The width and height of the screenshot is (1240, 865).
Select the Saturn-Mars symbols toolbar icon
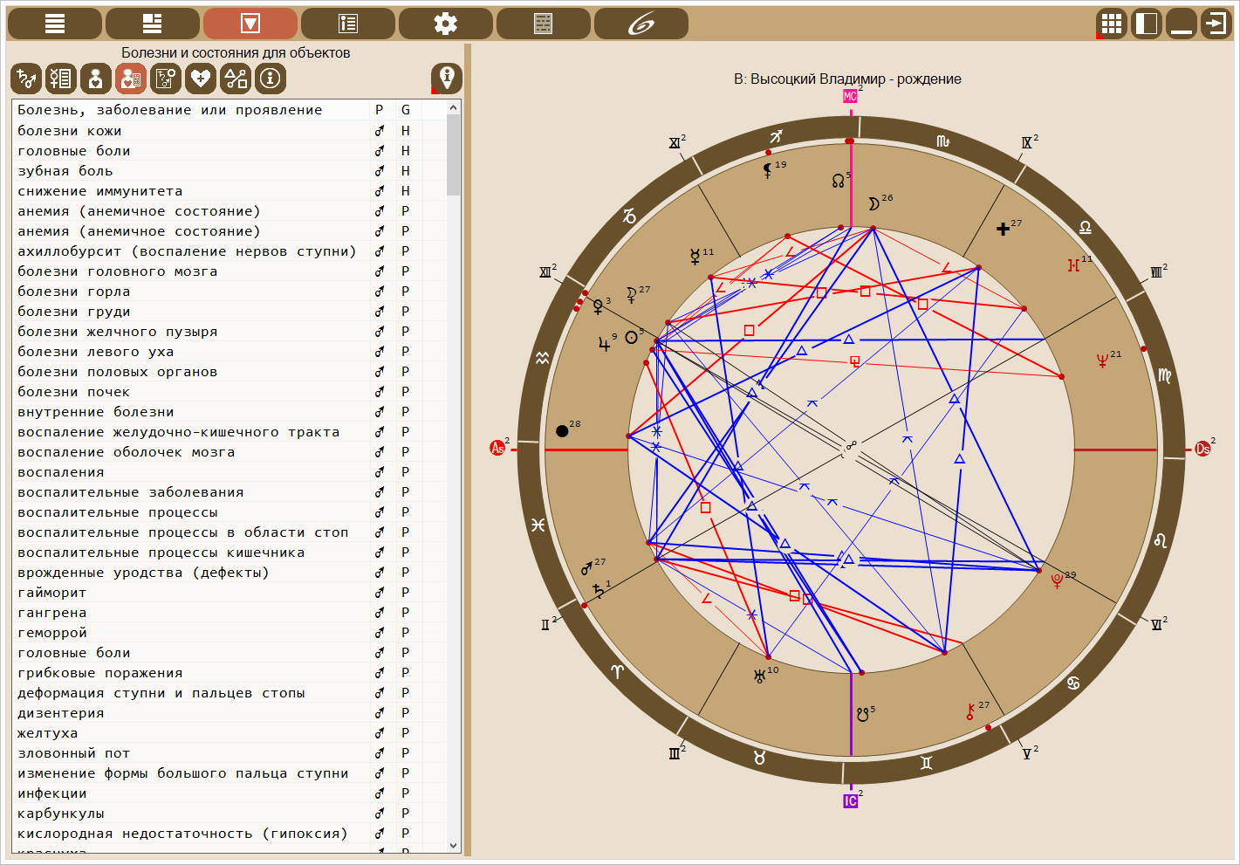pos(26,79)
